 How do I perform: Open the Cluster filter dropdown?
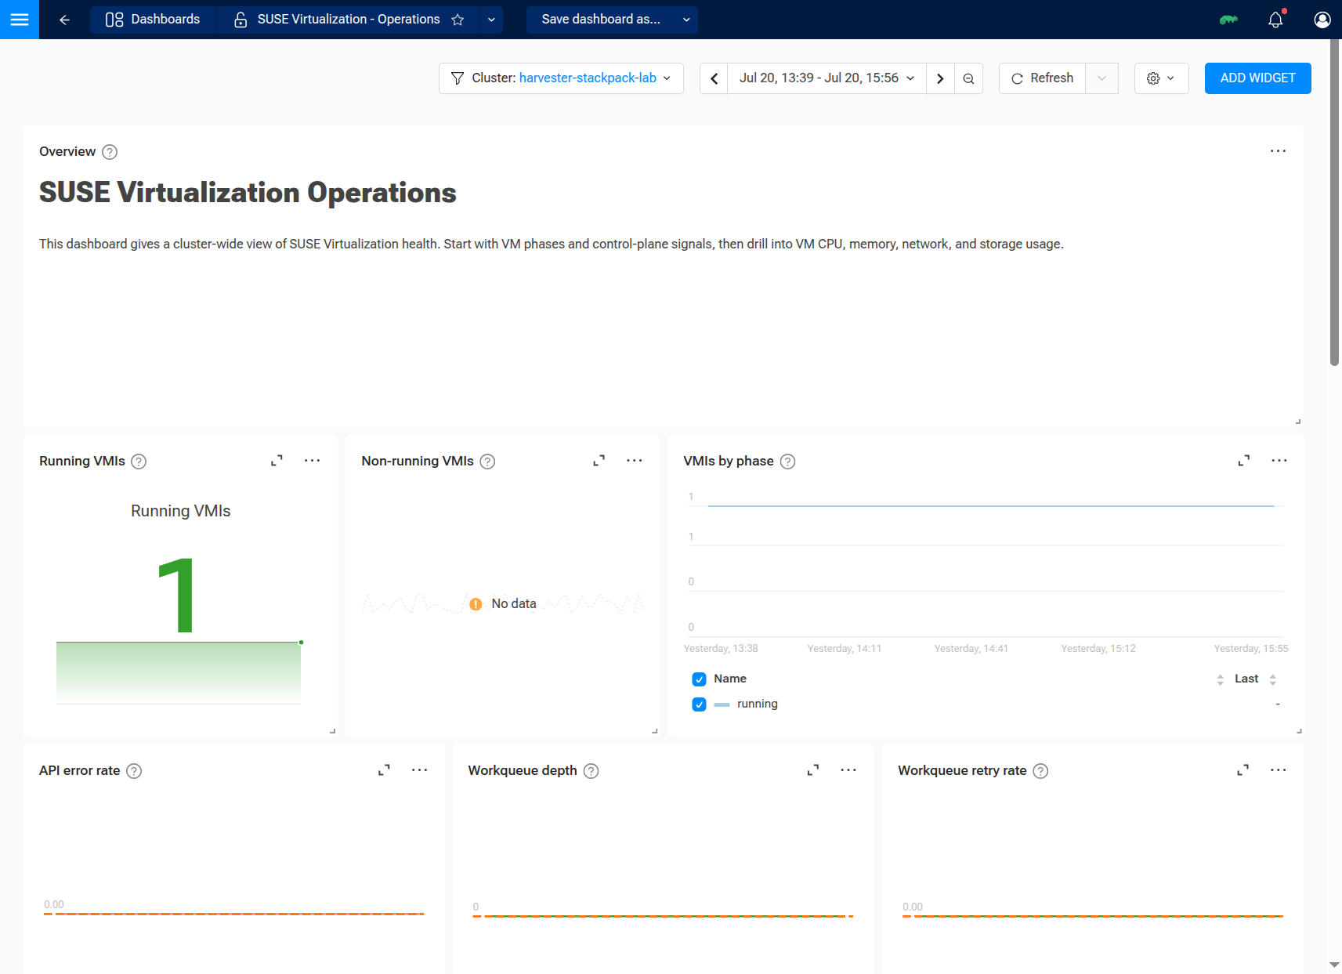pos(561,78)
